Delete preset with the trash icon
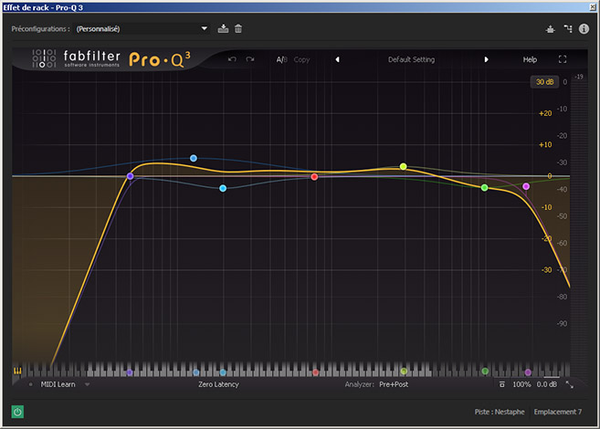 (238, 28)
